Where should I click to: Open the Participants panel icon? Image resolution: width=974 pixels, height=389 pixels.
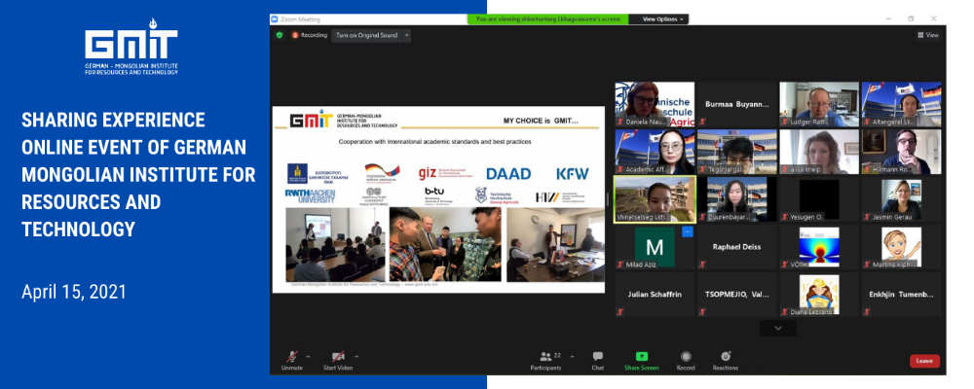(x=545, y=356)
